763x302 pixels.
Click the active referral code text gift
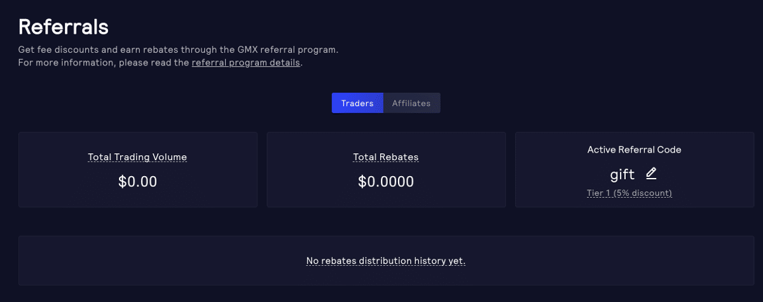[622, 174]
